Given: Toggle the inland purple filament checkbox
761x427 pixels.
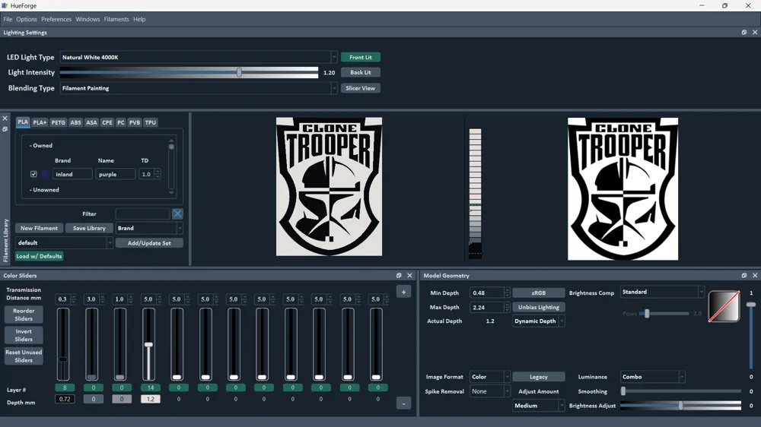Looking at the screenshot, I should click(x=33, y=174).
